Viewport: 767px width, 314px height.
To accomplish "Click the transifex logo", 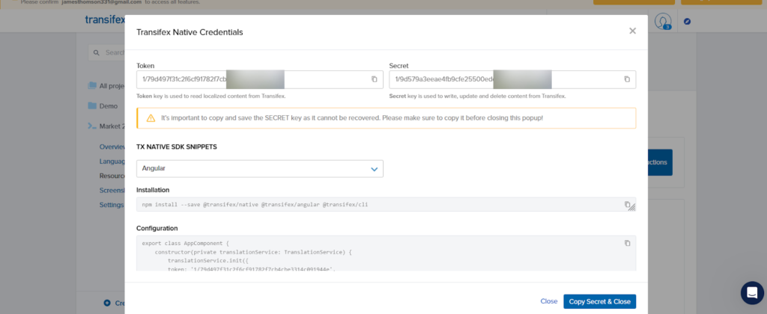I will (105, 20).
